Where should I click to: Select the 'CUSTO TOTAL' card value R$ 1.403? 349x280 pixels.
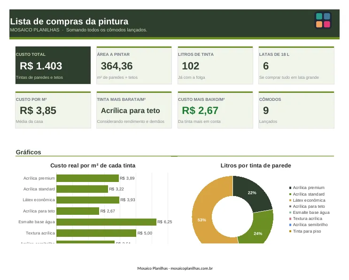click(x=41, y=66)
